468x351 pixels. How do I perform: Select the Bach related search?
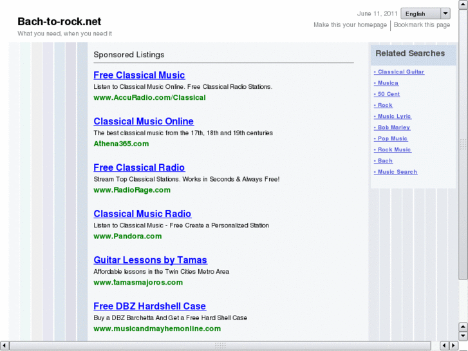pyautogui.click(x=383, y=161)
